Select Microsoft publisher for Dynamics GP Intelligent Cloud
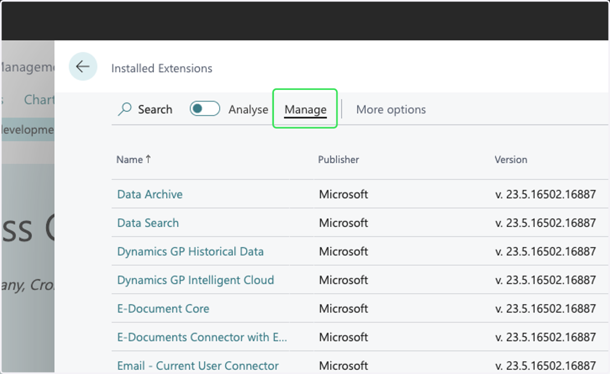610x374 pixels. click(344, 280)
